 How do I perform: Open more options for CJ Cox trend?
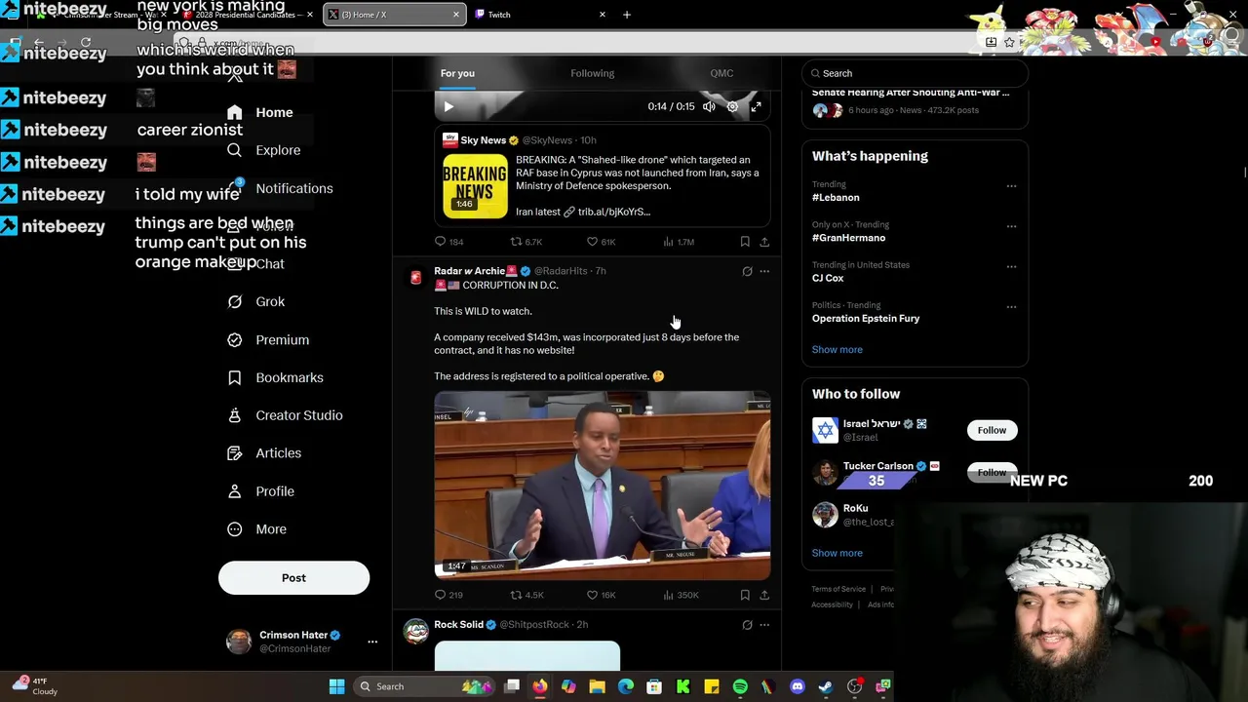[x=1011, y=266]
